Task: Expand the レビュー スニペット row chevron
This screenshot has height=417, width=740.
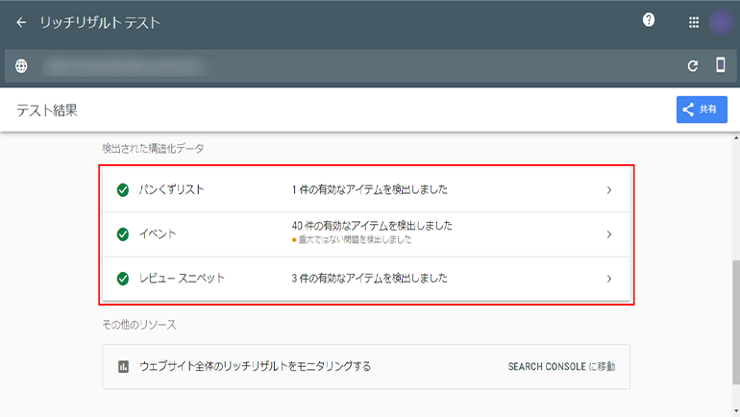Action: click(608, 279)
